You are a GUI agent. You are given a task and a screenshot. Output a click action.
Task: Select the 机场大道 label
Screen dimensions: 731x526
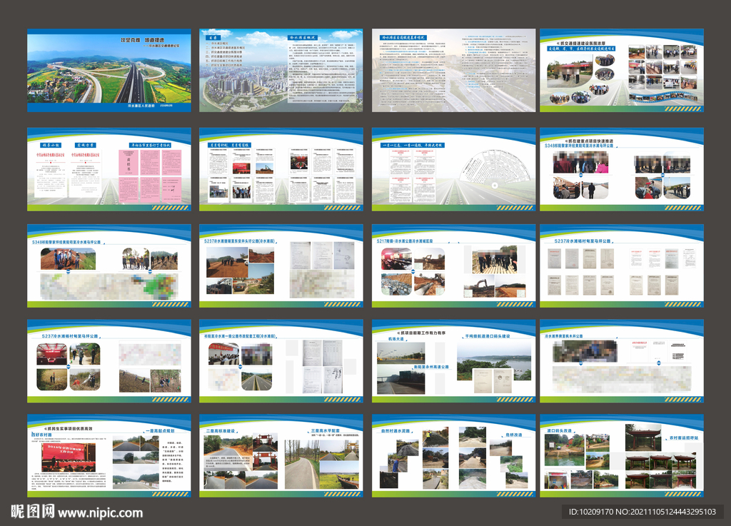pyautogui.click(x=395, y=339)
